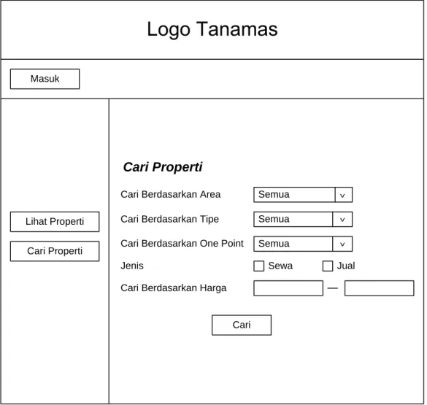
Task: Click the Masuk login button
Action: coord(45,79)
